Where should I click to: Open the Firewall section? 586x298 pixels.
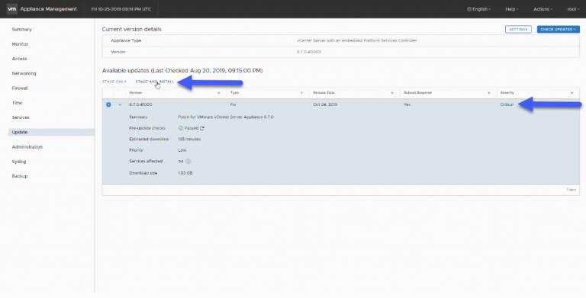pos(20,88)
